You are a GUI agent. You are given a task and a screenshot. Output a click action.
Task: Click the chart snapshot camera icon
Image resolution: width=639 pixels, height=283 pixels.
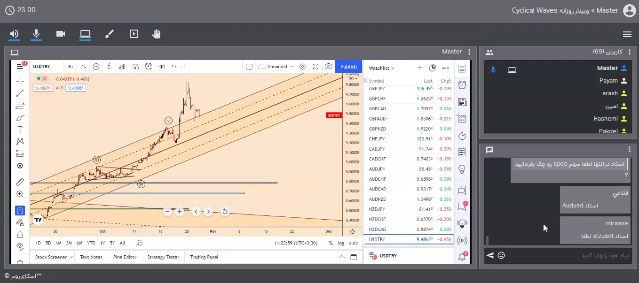pos(328,67)
